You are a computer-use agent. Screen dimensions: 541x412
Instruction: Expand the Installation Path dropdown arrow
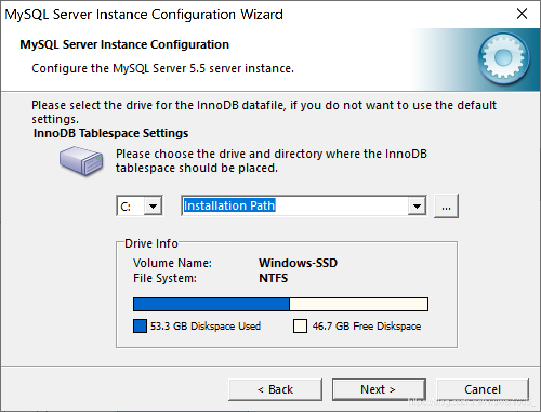(417, 206)
